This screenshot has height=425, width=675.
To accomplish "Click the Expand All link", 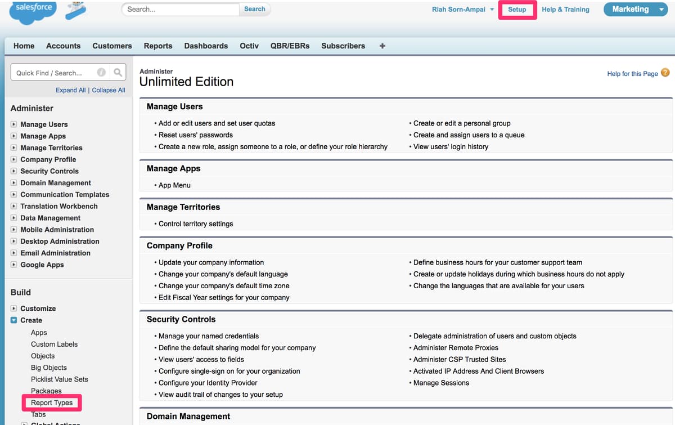I will (x=70, y=90).
